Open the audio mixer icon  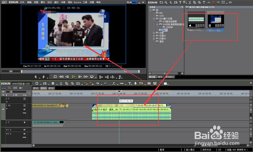click(155, 83)
